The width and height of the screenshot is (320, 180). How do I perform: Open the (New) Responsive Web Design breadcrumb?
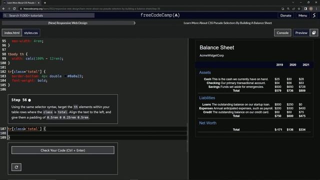point(68,23)
